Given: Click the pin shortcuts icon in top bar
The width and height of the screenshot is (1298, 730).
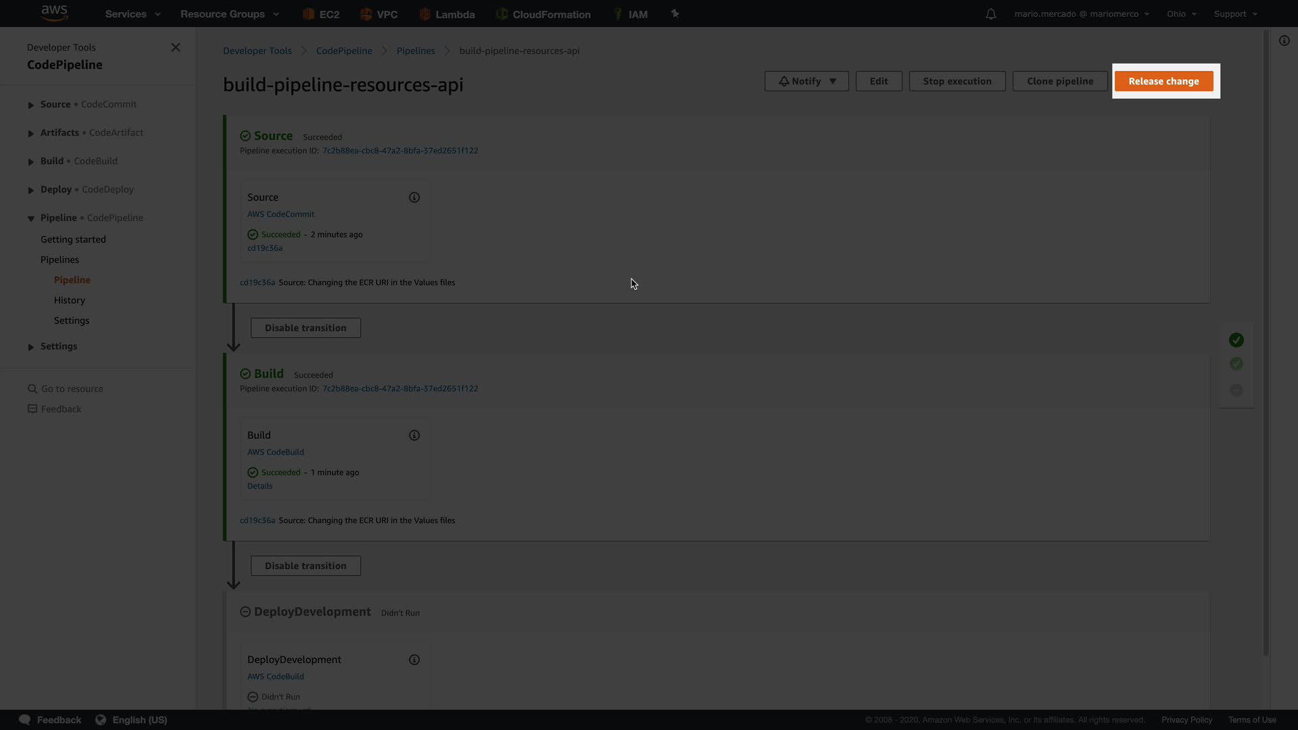Looking at the screenshot, I should (675, 14).
